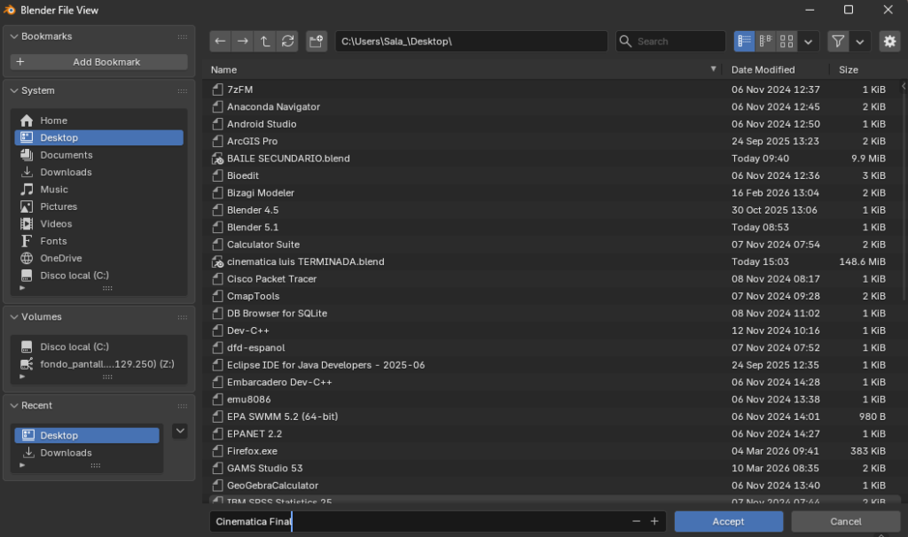Viewport: 908px width, 537px height.
Task: Navigate to parent directory with up arrow icon
Action: (264, 41)
